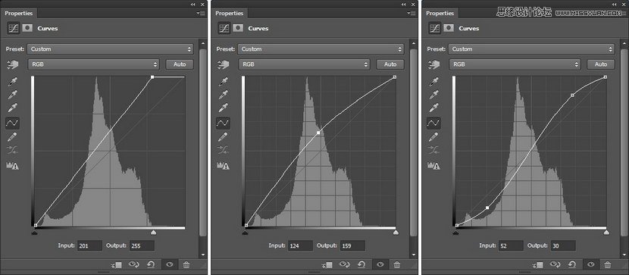The height and width of the screenshot is (275, 629).
Task: Delete adjustment via trash in Input 201 panel
Action: tap(186, 264)
